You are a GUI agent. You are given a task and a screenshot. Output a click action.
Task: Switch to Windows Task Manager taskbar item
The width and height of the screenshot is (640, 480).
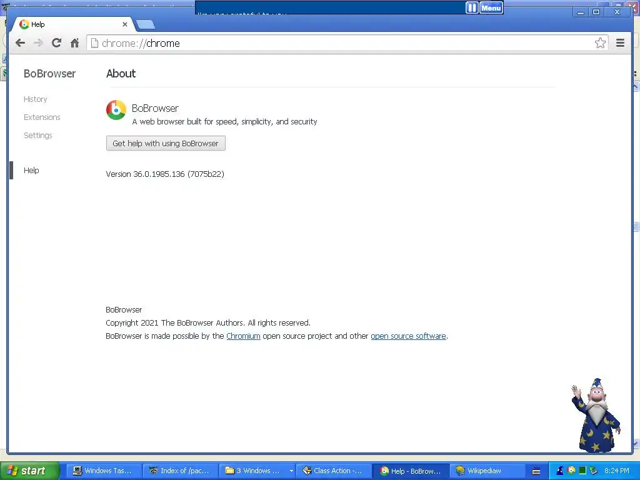(x=104, y=471)
